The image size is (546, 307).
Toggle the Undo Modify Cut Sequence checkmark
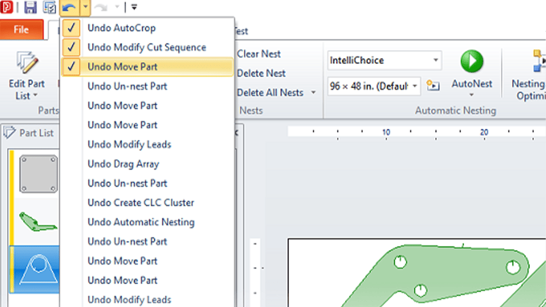point(72,47)
